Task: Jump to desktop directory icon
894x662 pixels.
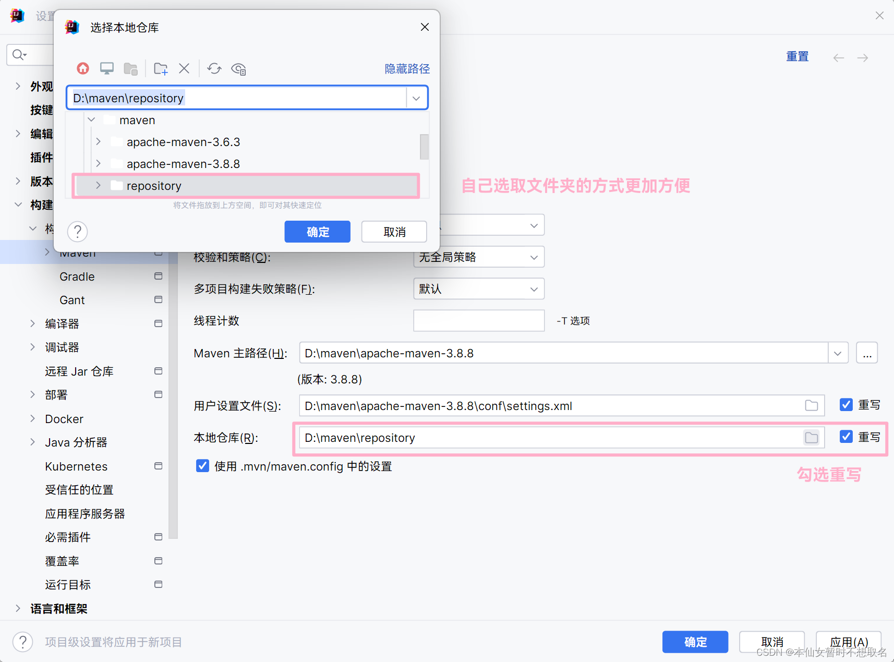Action: 107,68
